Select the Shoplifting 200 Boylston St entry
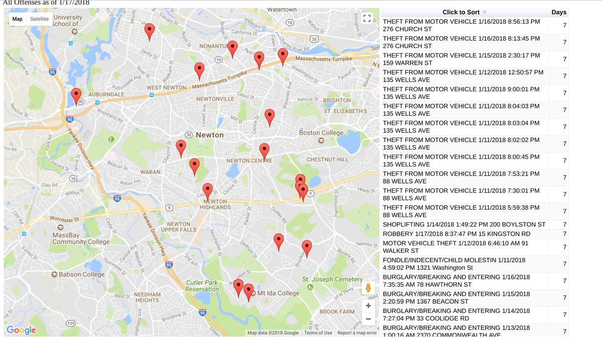Screen dimensions: 602x337 [x=464, y=224]
